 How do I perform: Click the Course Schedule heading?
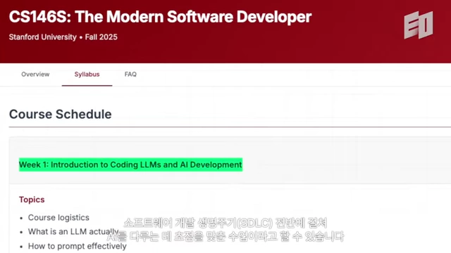pos(61,114)
